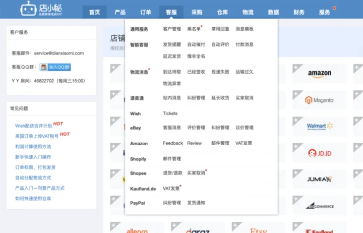The image size is (363, 233).
Task: Select 投递失败 under 物流消息
Action: (x=220, y=72)
